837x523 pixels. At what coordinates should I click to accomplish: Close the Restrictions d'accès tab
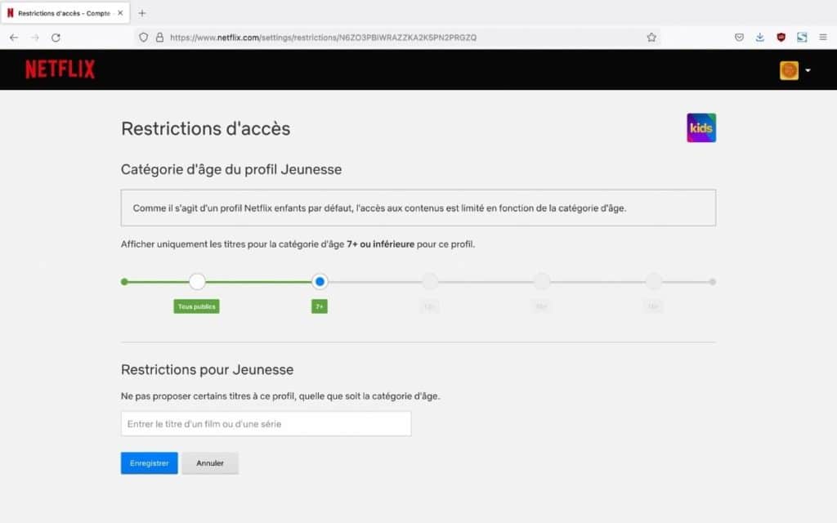click(x=120, y=13)
